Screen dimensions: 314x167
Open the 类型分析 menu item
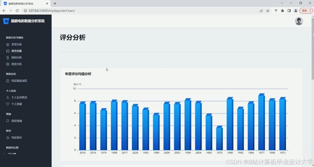point(17,44)
